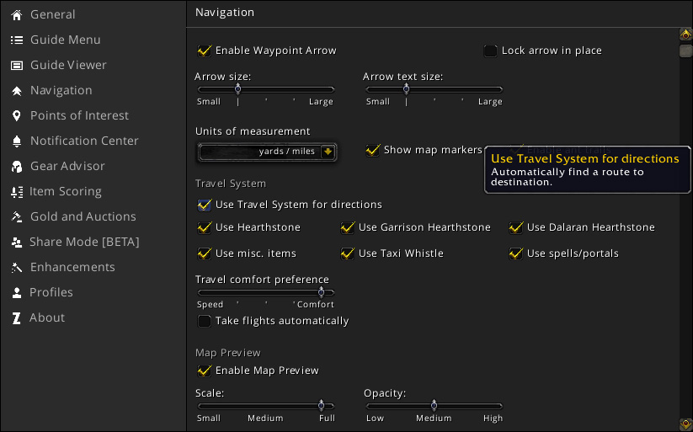Open the units of measurement dropdown arrow
The height and width of the screenshot is (432, 693).
tap(328, 152)
